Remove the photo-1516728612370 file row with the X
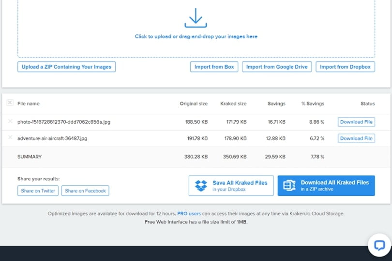 point(10,121)
